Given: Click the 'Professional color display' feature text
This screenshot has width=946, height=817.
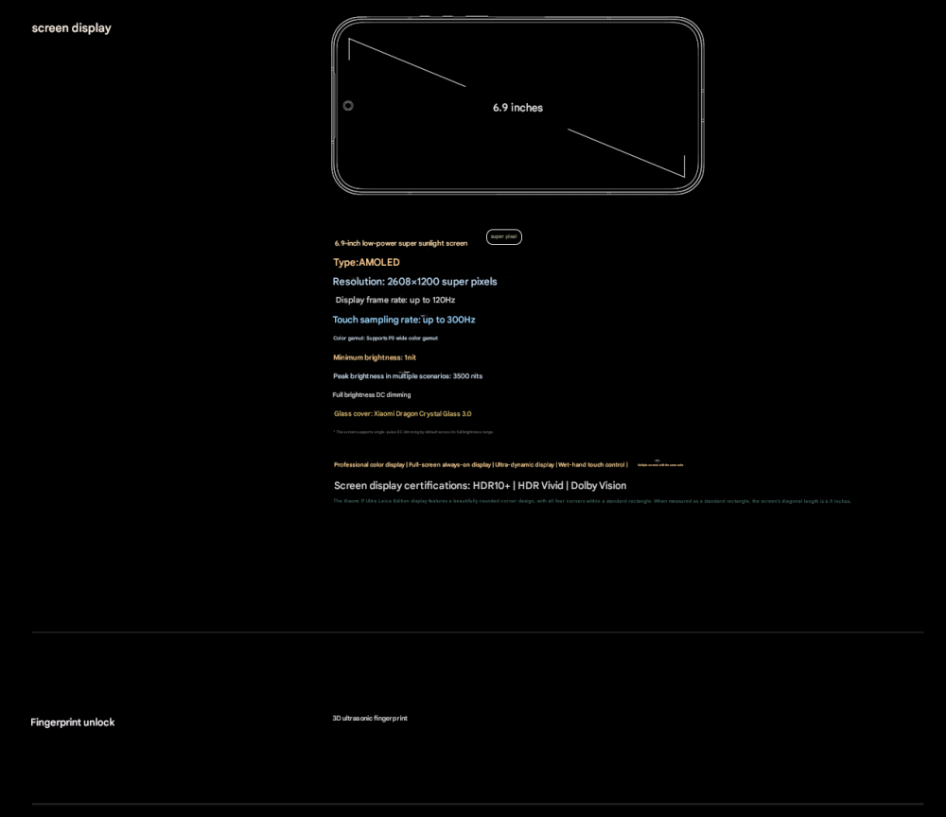Looking at the screenshot, I should 369,464.
